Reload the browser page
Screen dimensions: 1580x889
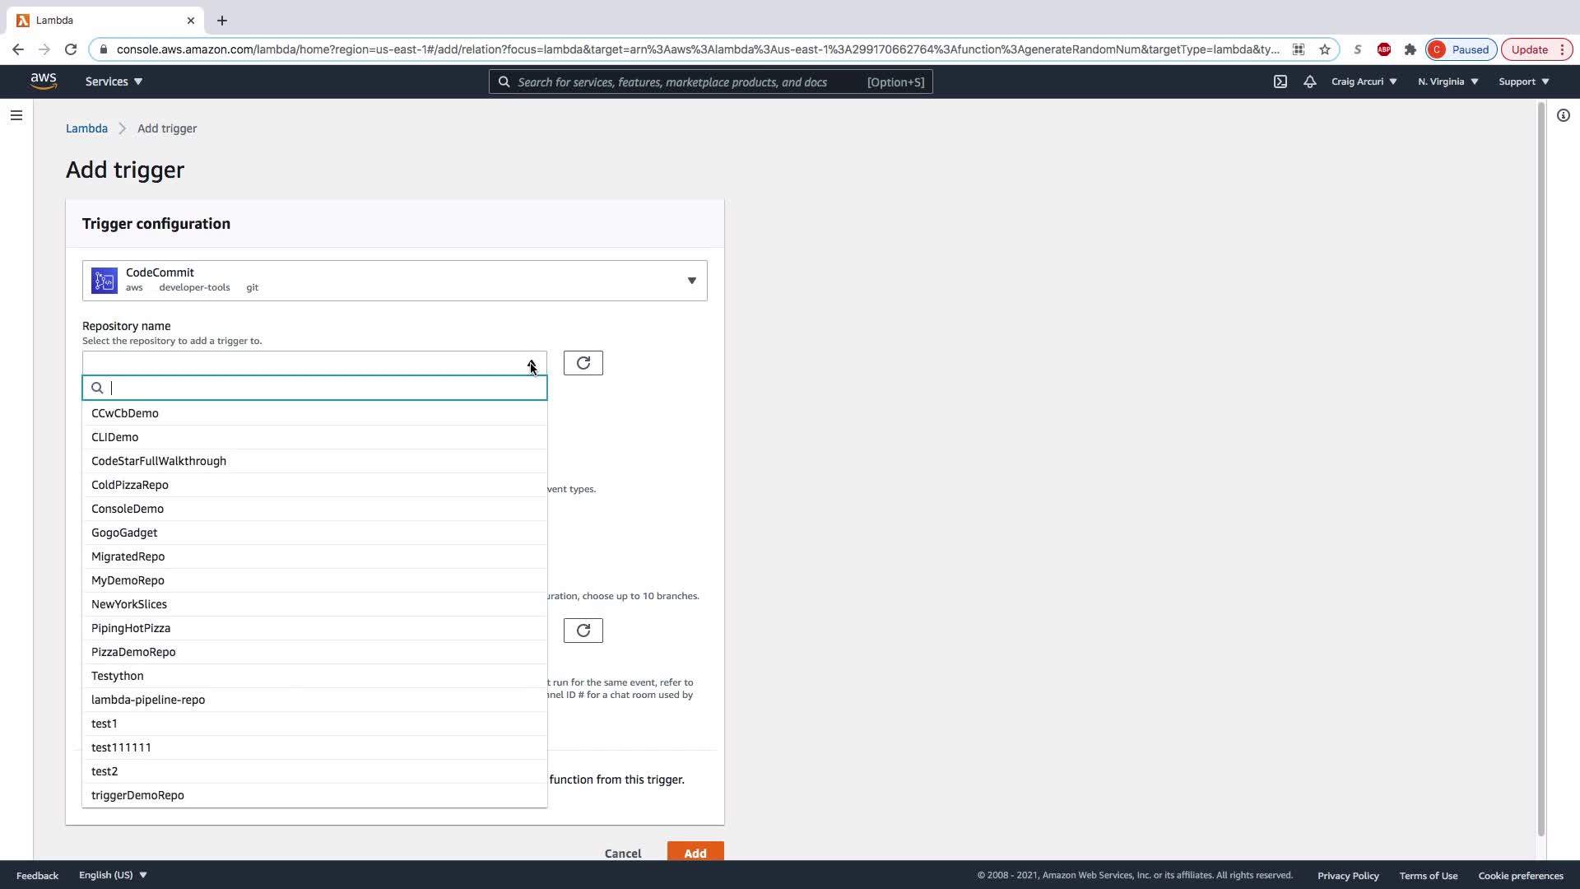coord(71,49)
